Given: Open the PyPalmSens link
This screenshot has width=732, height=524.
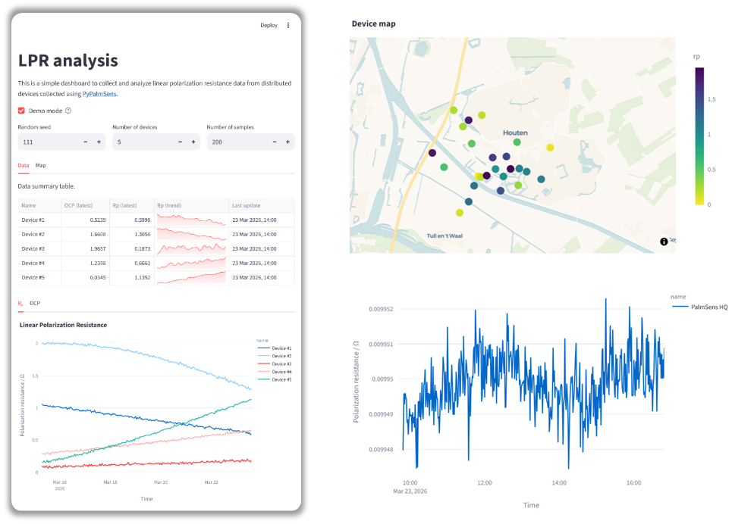Looking at the screenshot, I should [99, 94].
